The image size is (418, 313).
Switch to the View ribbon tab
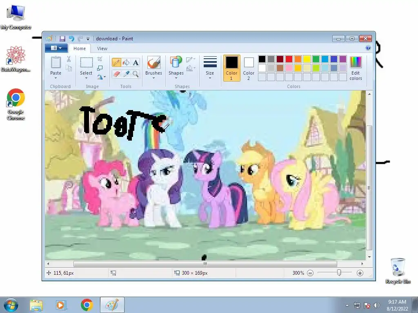pos(102,48)
